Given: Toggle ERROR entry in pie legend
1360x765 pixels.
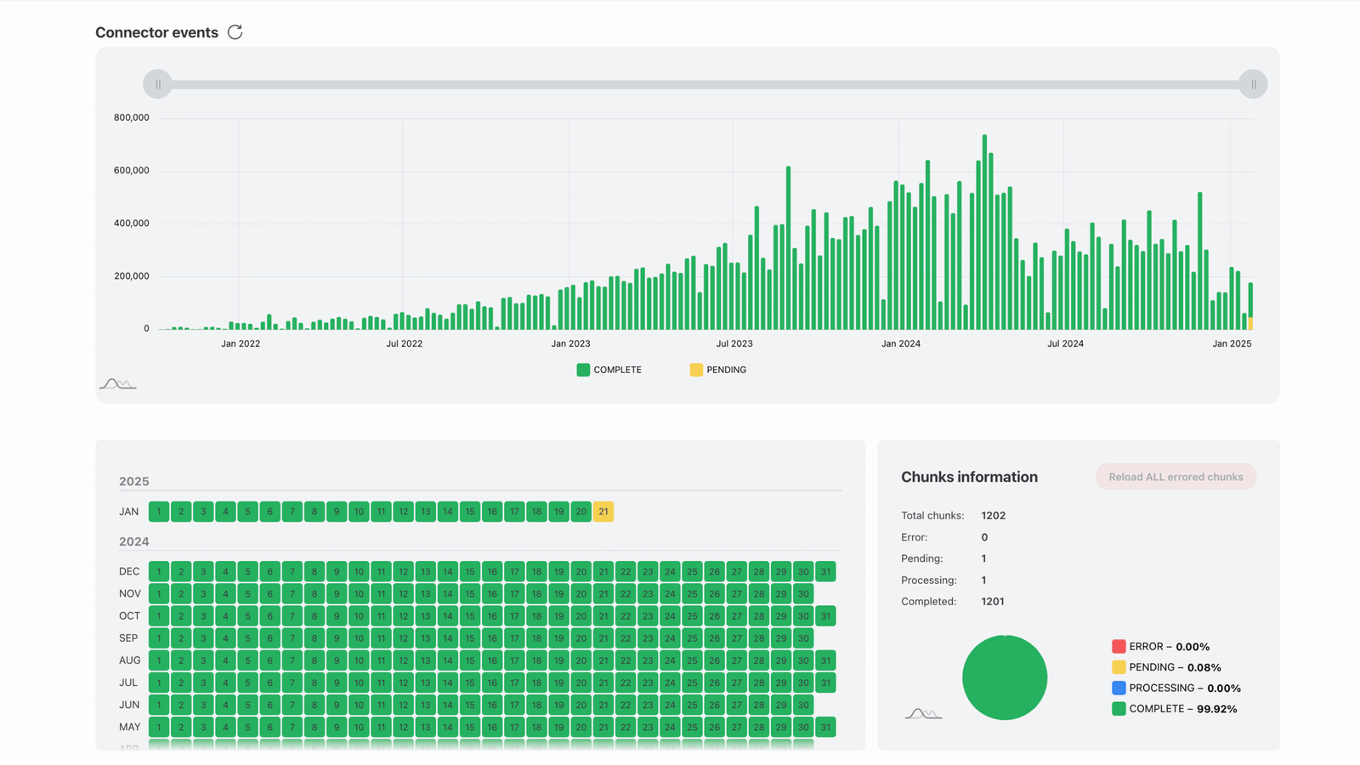Looking at the screenshot, I should click(1160, 647).
